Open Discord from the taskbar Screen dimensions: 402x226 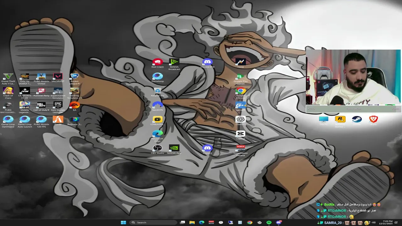pos(279,223)
